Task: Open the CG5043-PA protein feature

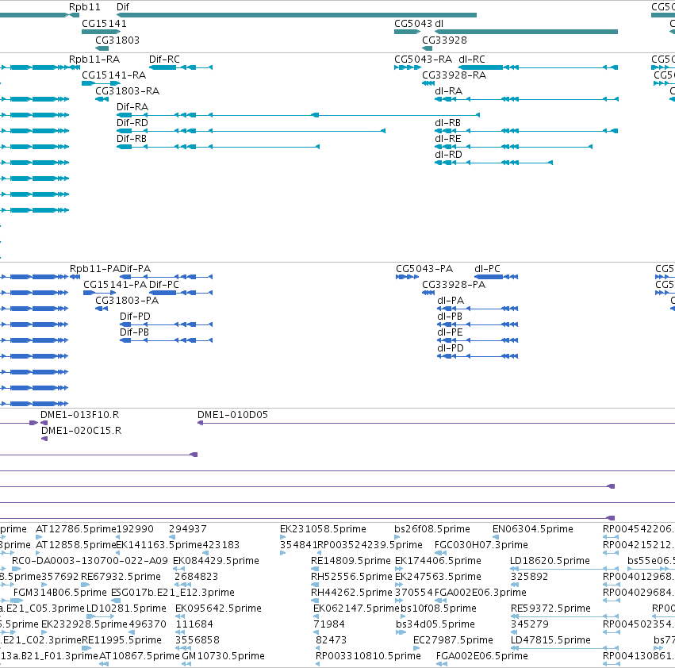Action: click(x=424, y=269)
